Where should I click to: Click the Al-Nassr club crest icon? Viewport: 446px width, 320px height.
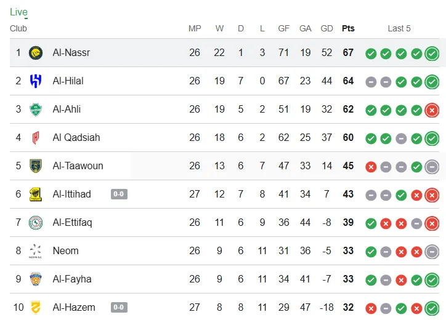click(x=36, y=53)
